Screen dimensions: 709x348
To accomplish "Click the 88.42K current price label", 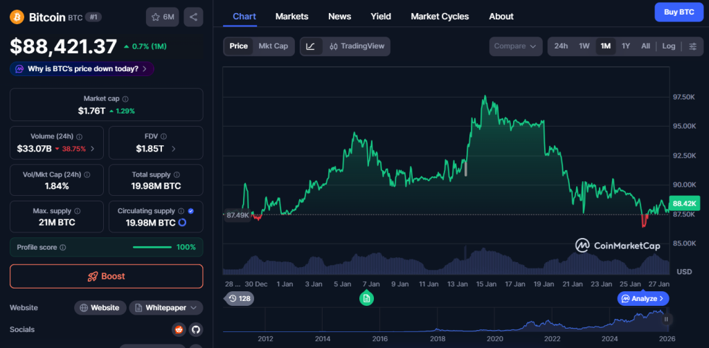I will (685, 203).
